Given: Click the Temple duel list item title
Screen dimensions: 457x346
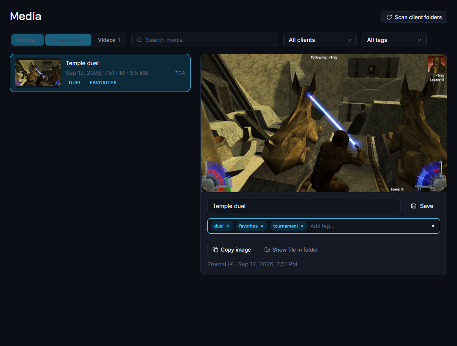Looking at the screenshot, I should click(x=82, y=63).
